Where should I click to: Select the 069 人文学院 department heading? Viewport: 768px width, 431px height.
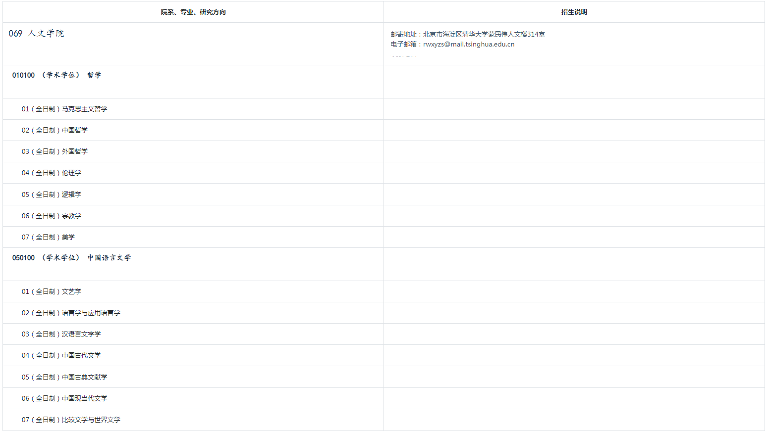[36, 33]
